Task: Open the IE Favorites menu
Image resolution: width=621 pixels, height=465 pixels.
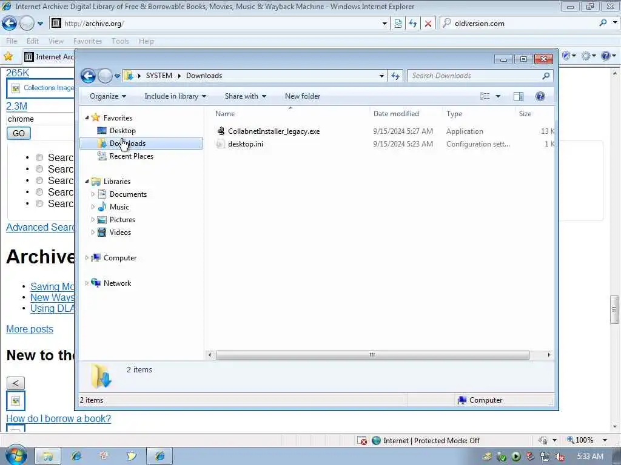Action: pos(87,41)
